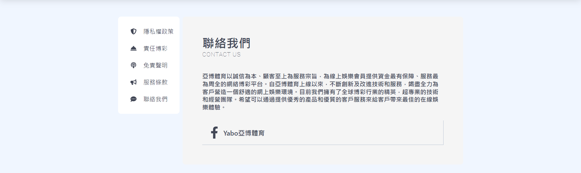Screen dimensions: 581x173
Task: Click the service bell icon beside 責任博彩
Action: click(133, 48)
